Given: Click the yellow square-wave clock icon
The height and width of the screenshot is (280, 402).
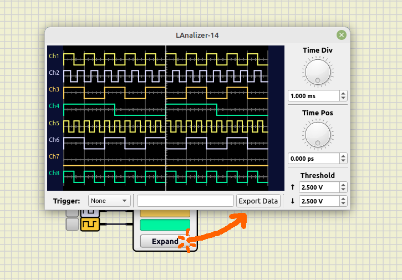Looking at the screenshot, I should (90, 224).
